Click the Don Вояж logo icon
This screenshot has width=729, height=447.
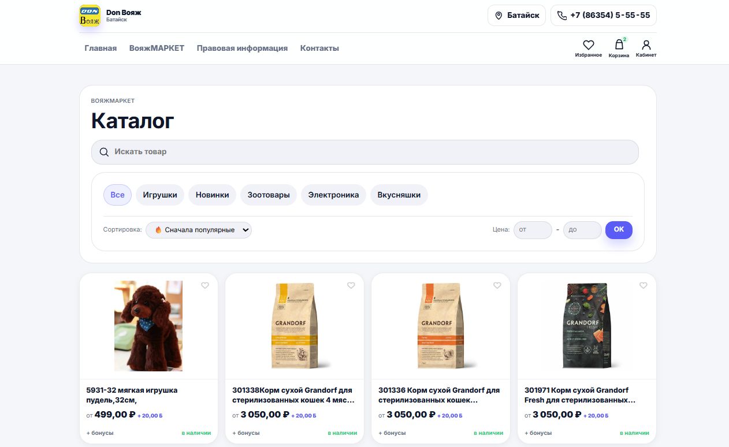coord(90,16)
